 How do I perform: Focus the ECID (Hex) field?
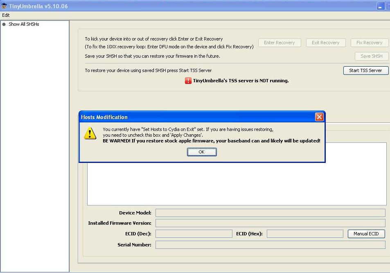pos(305,234)
